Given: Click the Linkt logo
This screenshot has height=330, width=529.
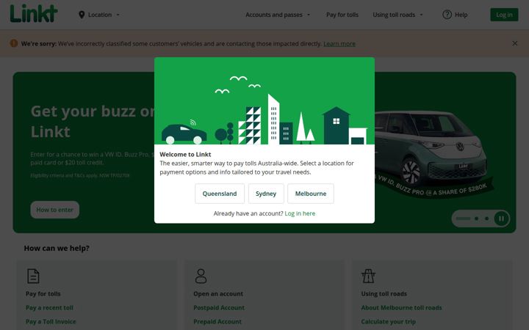Looking at the screenshot, I should (34, 13).
